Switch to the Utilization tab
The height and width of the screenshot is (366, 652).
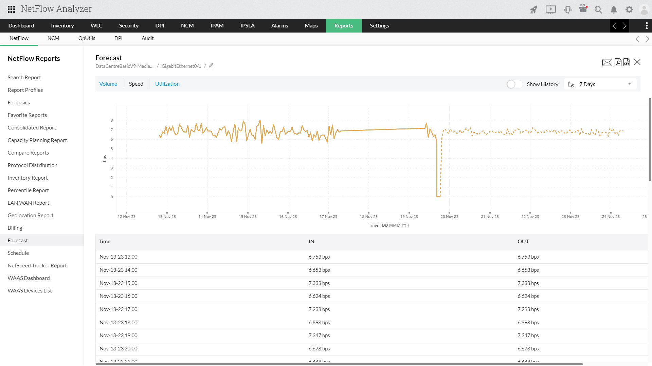click(167, 84)
